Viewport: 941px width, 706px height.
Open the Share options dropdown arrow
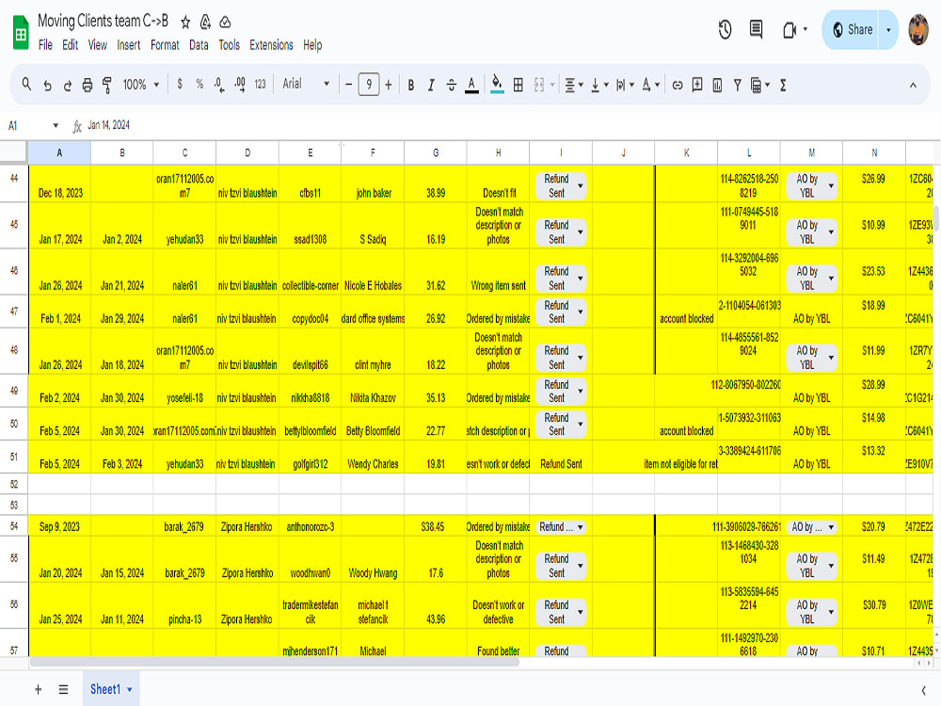889,29
